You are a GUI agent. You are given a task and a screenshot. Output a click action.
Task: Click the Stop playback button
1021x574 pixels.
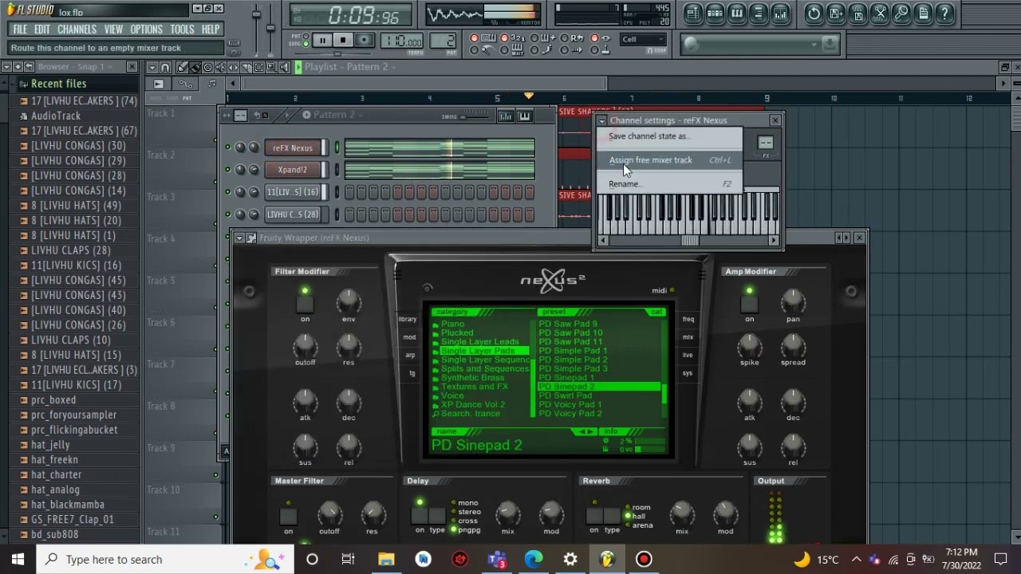point(343,41)
